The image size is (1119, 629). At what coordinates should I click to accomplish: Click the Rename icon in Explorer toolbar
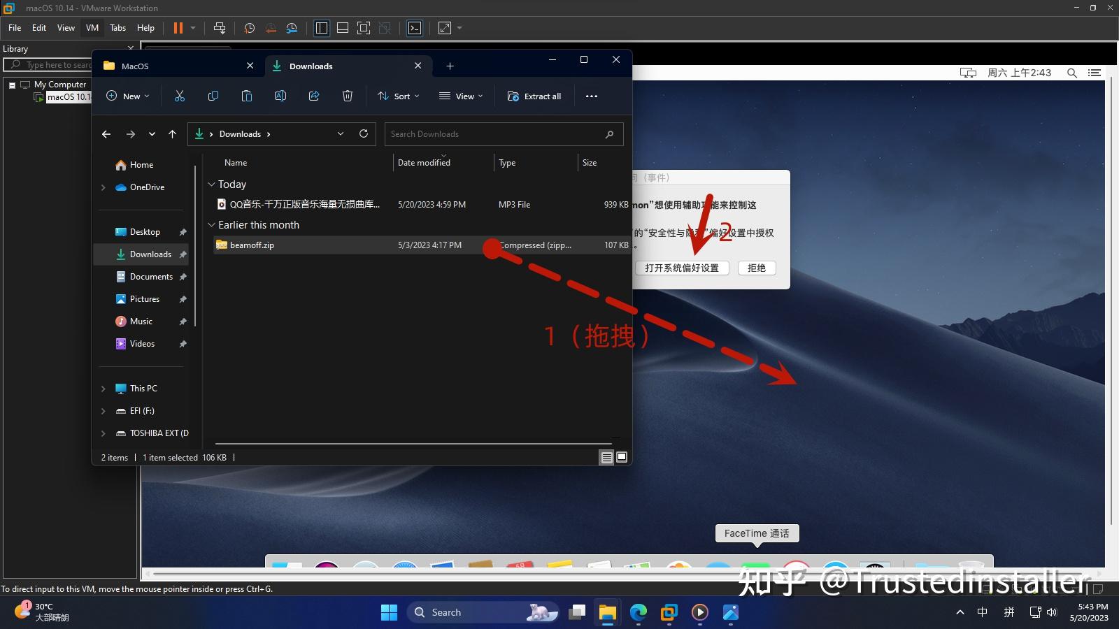point(280,96)
